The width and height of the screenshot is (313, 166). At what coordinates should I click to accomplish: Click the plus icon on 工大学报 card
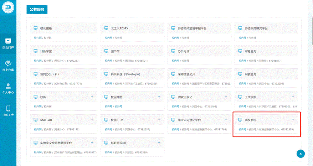click(x=293, y=97)
